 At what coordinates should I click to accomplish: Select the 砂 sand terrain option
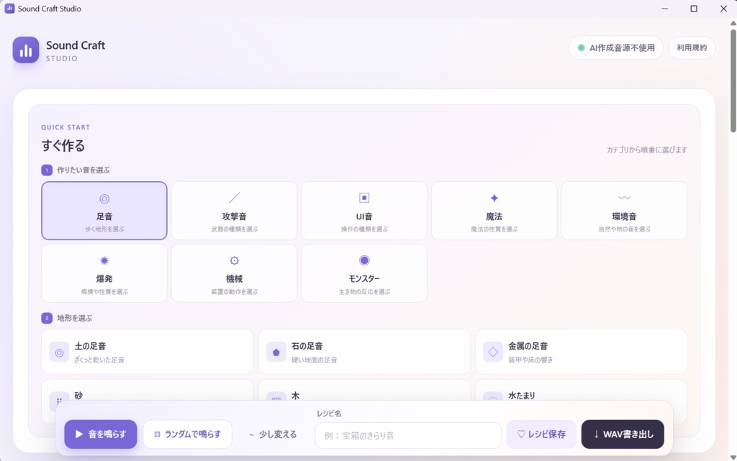point(147,391)
